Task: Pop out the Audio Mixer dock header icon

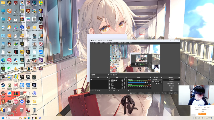Action: tap(150, 77)
